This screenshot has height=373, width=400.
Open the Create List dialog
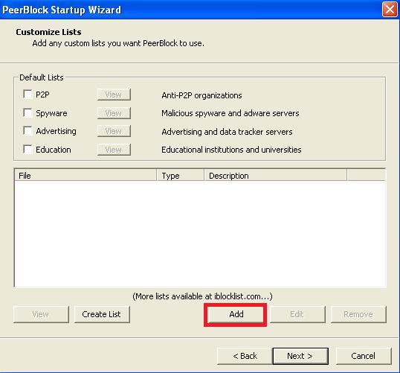pos(102,314)
